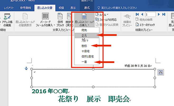Choose 氏名 from field list
This screenshot has width=174, height=106.
(x=87, y=35)
